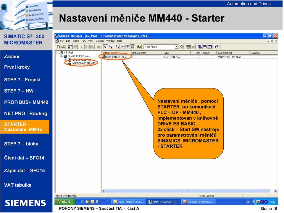This screenshot has height=213, width=284.
Task: Open the Window menu
Action: [110, 41]
